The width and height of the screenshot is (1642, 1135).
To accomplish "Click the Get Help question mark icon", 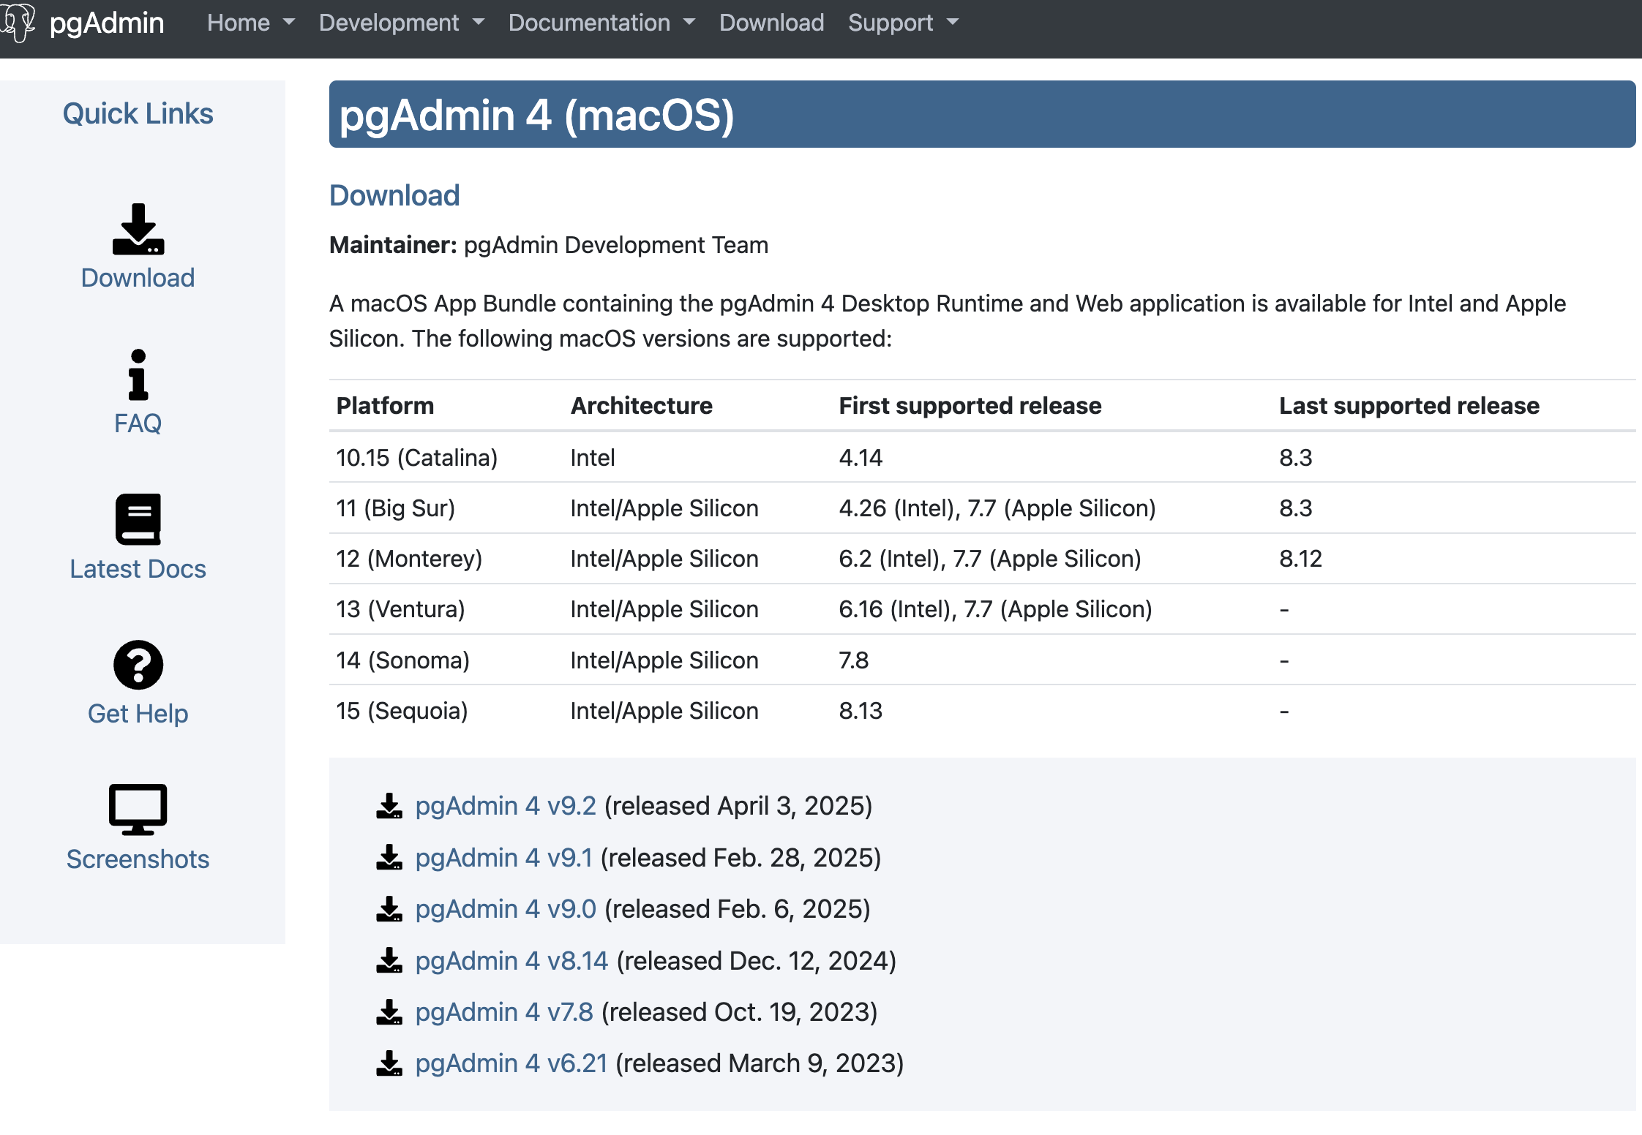I will tap(138, 665).
